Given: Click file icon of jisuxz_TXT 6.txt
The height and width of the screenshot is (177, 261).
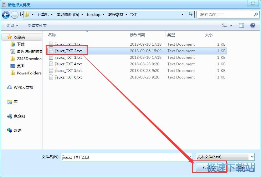Looking at the screenshot, I should (x=51, y=77).
